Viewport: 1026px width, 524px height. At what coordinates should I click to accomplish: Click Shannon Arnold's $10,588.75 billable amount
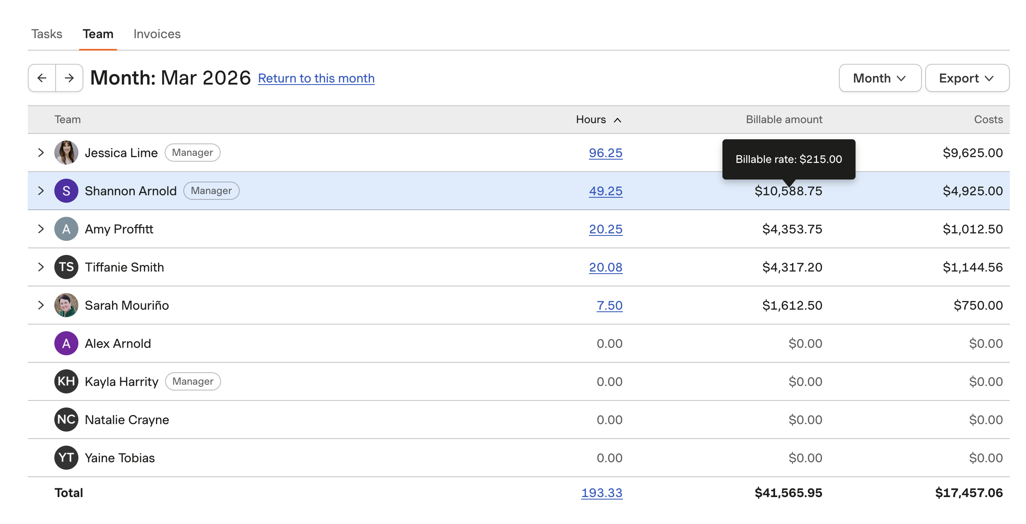(788, 191)
